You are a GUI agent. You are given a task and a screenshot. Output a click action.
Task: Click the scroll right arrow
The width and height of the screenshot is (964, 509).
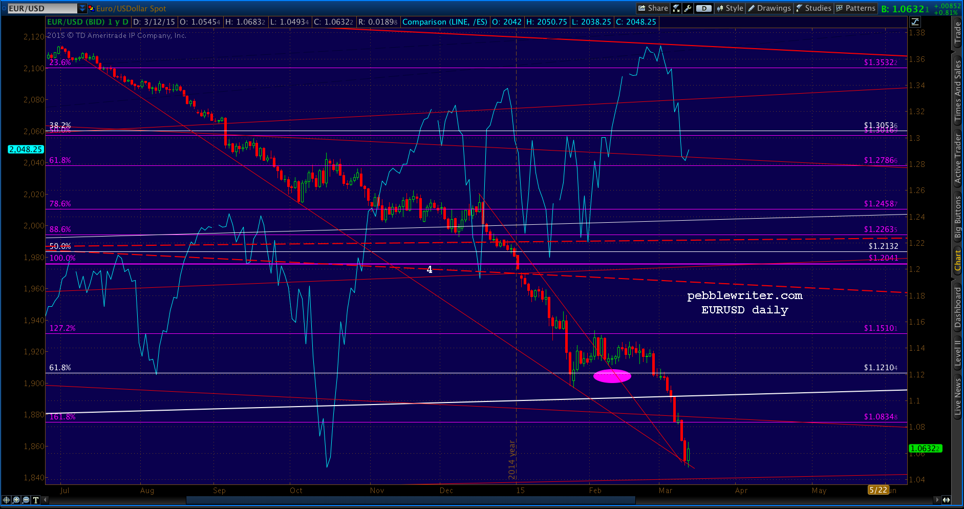point(937,500)
